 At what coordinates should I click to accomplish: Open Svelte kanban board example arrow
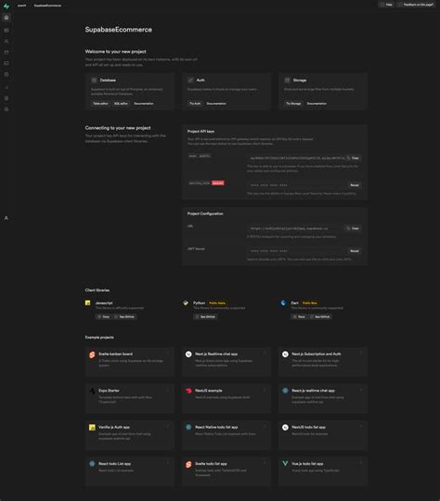pos(168,353)
